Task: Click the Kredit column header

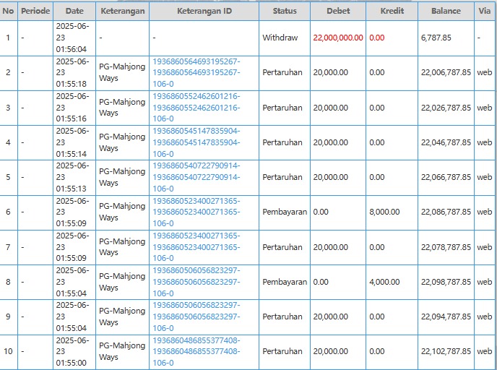Action: tap(392, 11)
